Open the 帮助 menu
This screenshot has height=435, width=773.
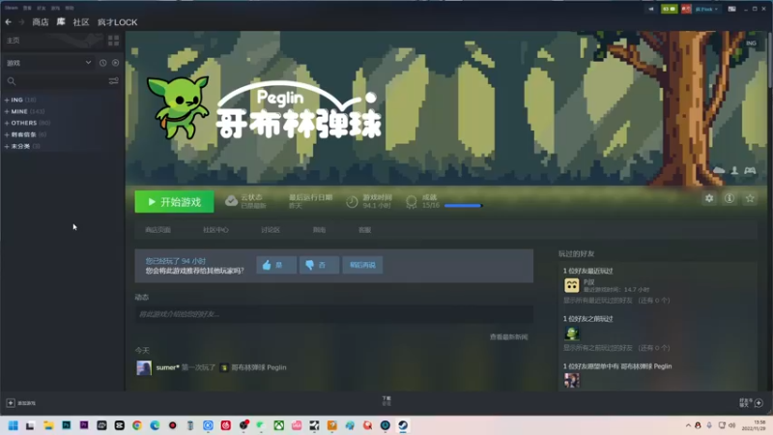tap(70, 8)
